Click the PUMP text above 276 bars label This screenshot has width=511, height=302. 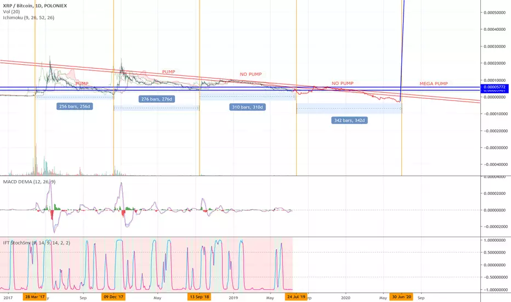pos(168,71)
